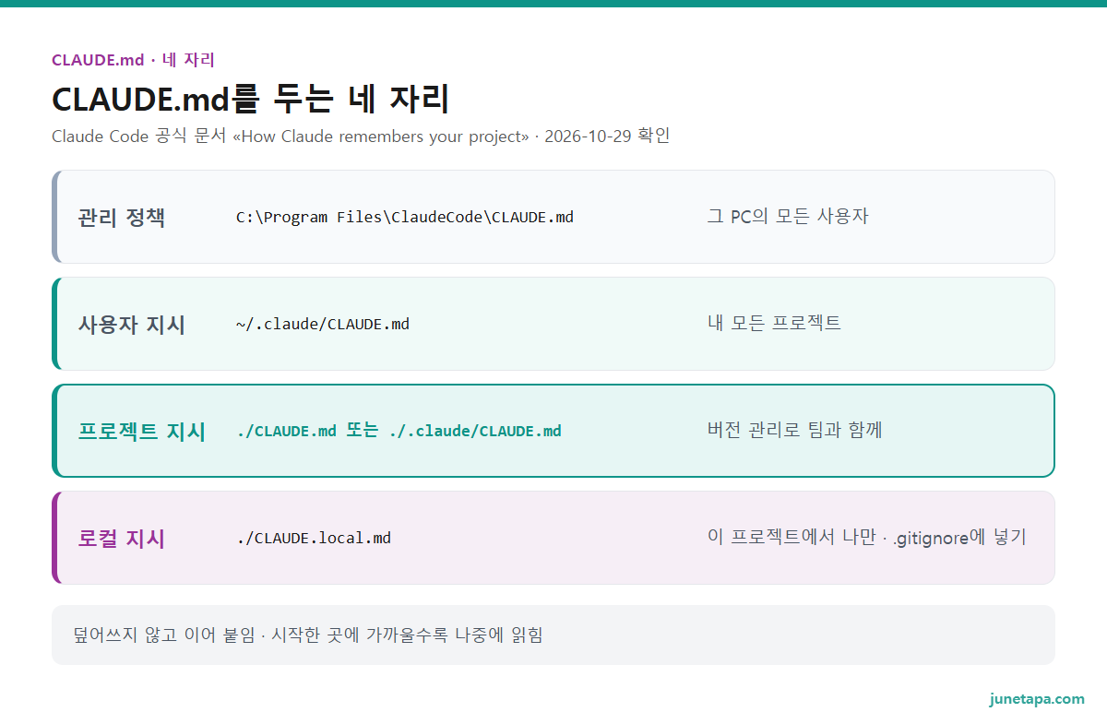Click the text '이 프로젝트에서 나만 · .gitignore에 넣기'
This screenshot has width=1107, height=724.
(866, 538)
